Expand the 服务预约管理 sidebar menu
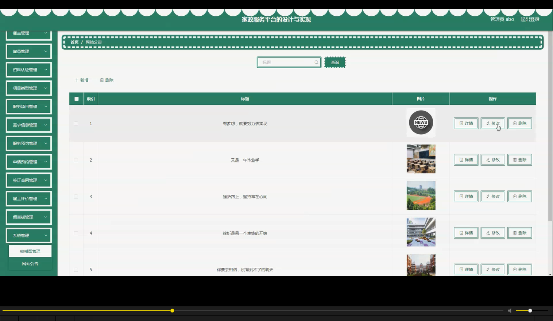Image resolution: width=553 pixels, height=321 pixels. (x=29, y=143)
